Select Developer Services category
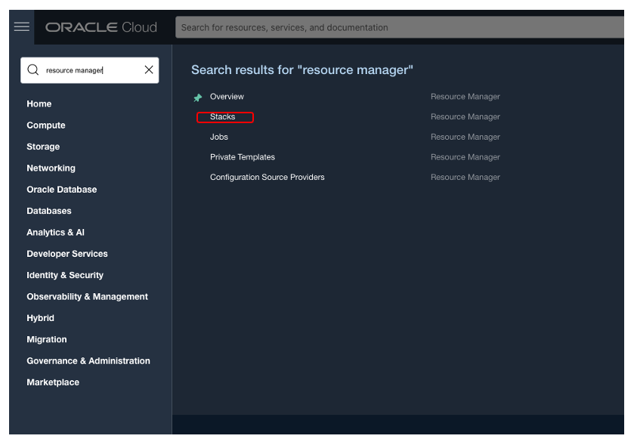This screenshot has height=445, width=634. [x=67, y=254]
